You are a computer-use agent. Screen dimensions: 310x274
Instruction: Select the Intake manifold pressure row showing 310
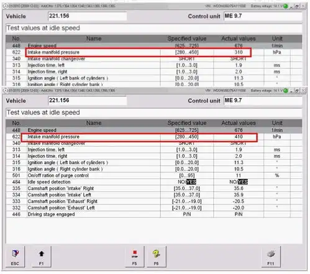point(154,52)
